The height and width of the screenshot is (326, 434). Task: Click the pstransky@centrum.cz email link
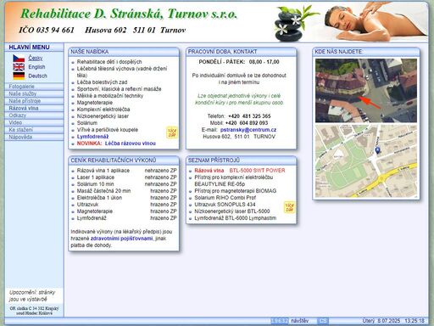(x=248, y=130)
